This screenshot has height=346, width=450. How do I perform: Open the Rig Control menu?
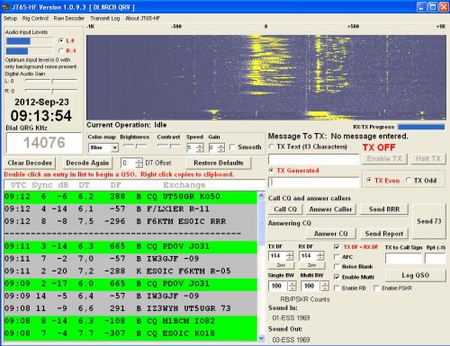coord(35,18)
